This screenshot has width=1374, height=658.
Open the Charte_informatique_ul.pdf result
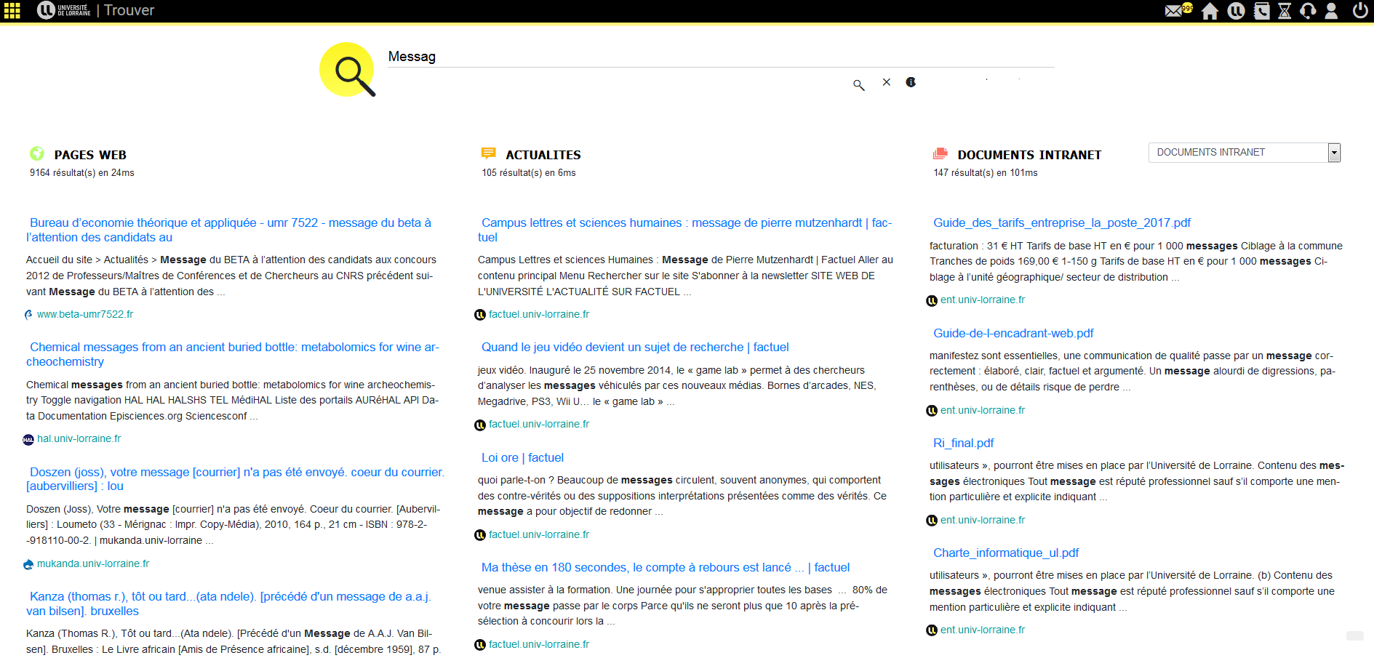click(x=1006, y=553)
